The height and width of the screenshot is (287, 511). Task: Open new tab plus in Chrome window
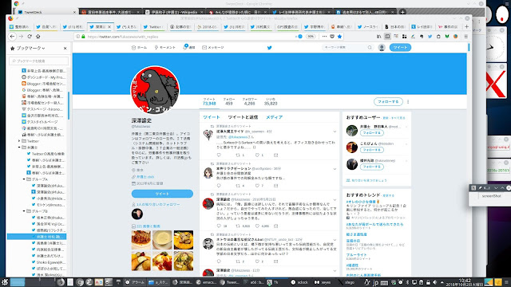point(402,12)
